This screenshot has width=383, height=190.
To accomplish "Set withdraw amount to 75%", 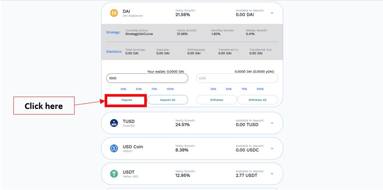I will (244, 89).
